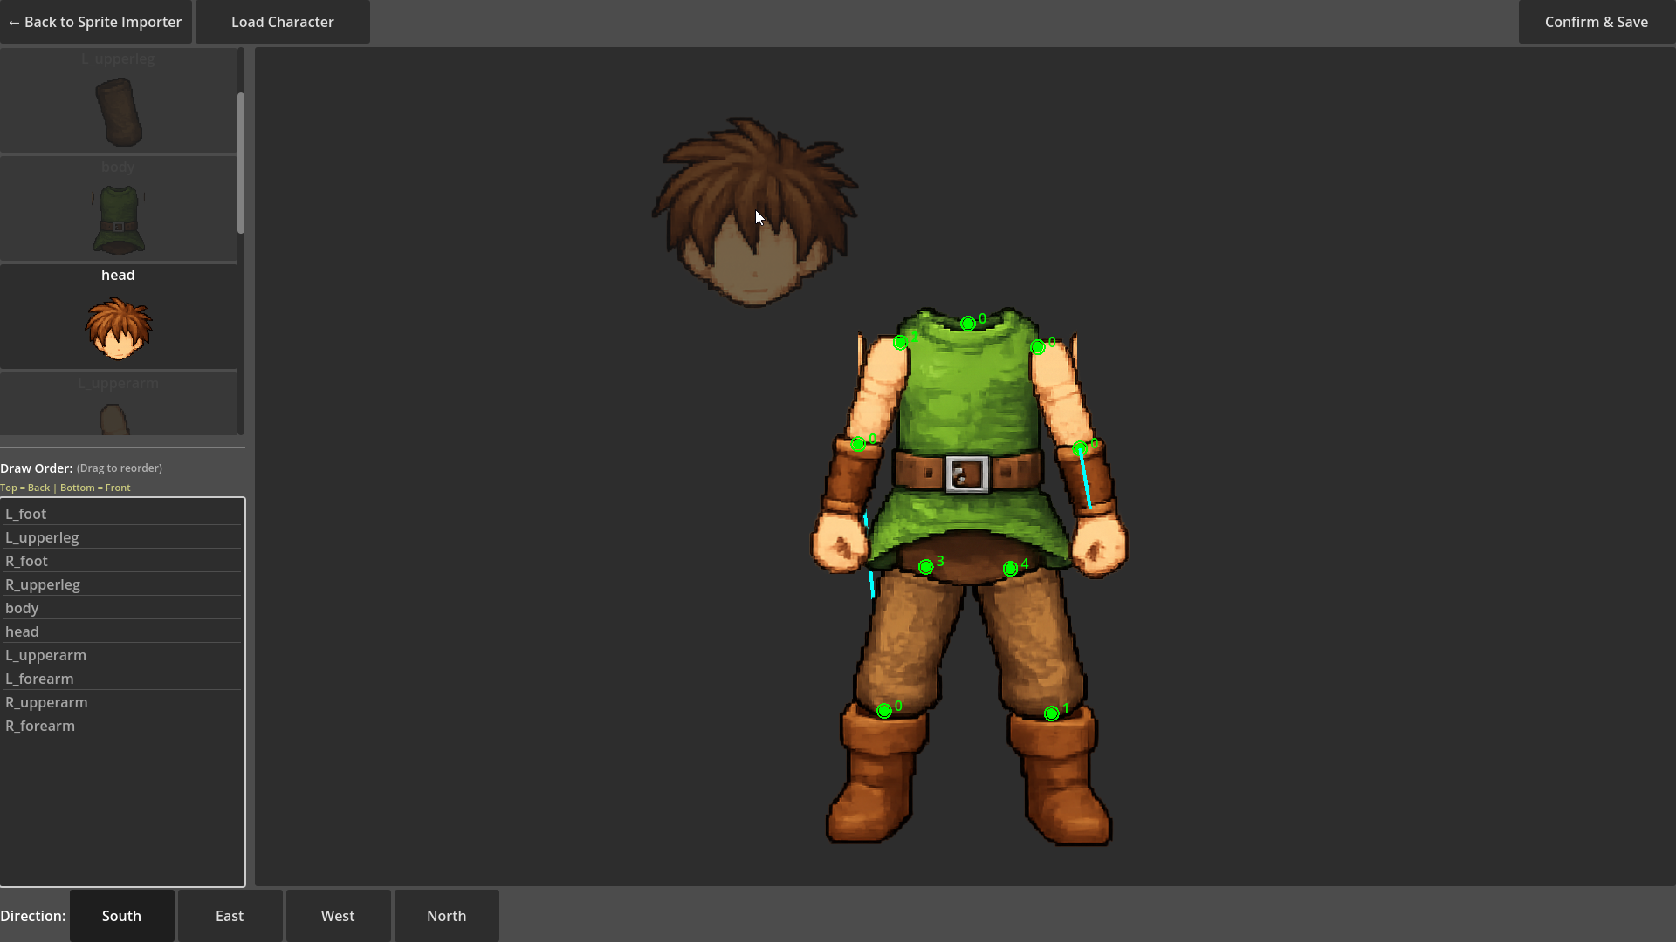Go back to Sprite Importer
The width and height of the screenshot is (1676, 942).
point(95,22)
